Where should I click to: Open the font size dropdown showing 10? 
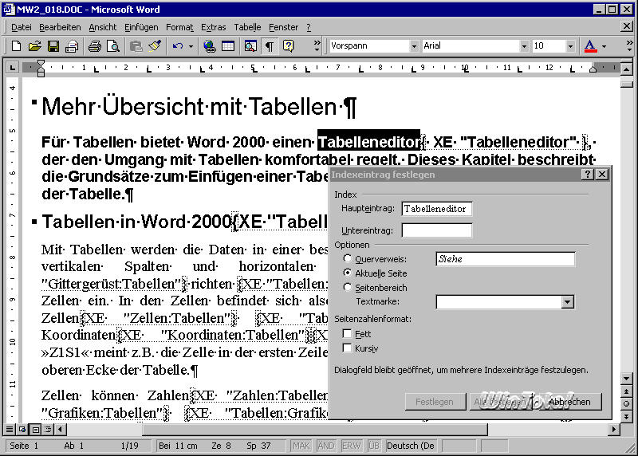pos(570,46)
